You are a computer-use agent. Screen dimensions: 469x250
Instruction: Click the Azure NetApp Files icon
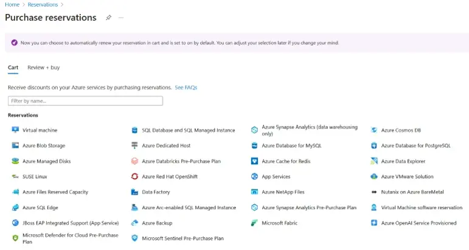pyautogui.click(x=254, y=192)
